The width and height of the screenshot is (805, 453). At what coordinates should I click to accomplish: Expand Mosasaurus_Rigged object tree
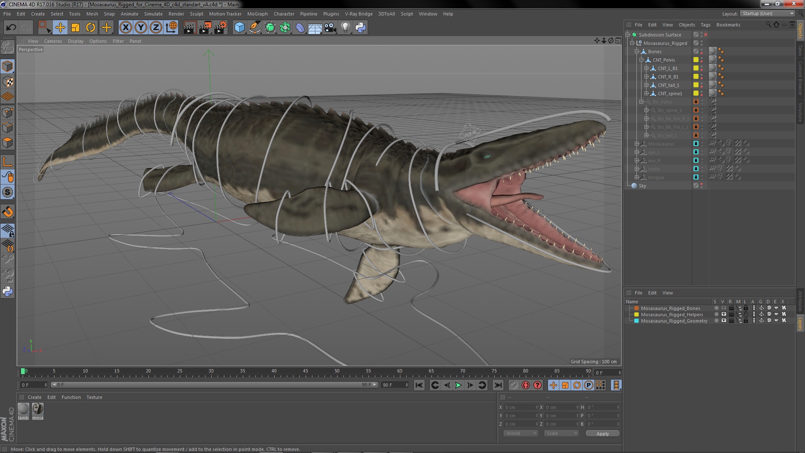click(631, 43)
